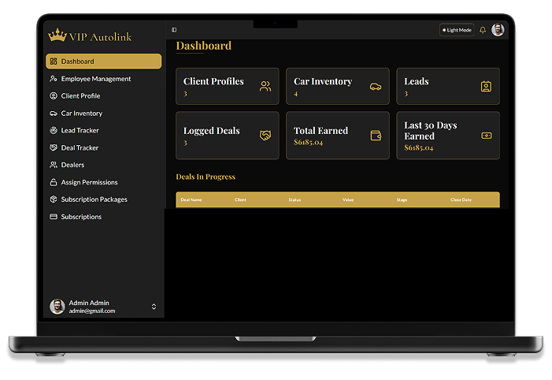Open Employee Management page
The height and width of the screenshot is (380, 552).
(x=95, y=79)
